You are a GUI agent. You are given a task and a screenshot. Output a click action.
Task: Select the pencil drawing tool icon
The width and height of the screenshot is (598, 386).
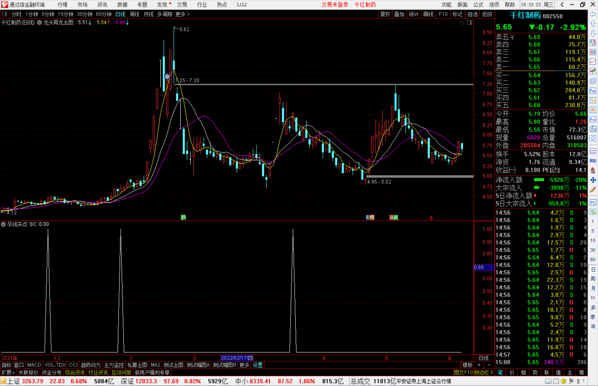click(x=593, y=190)
